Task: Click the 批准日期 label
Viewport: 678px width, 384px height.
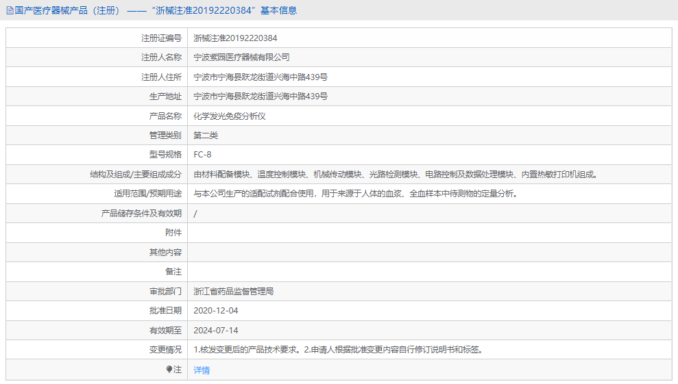Action: click(166, 311)
